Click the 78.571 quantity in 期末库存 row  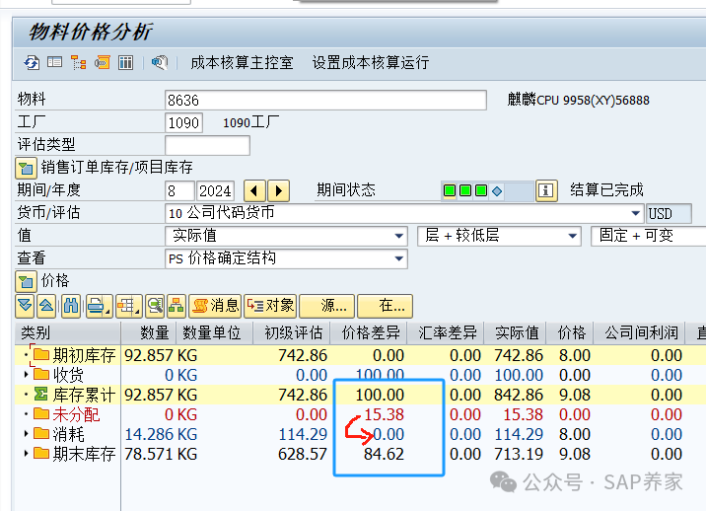tap(148, 454)
